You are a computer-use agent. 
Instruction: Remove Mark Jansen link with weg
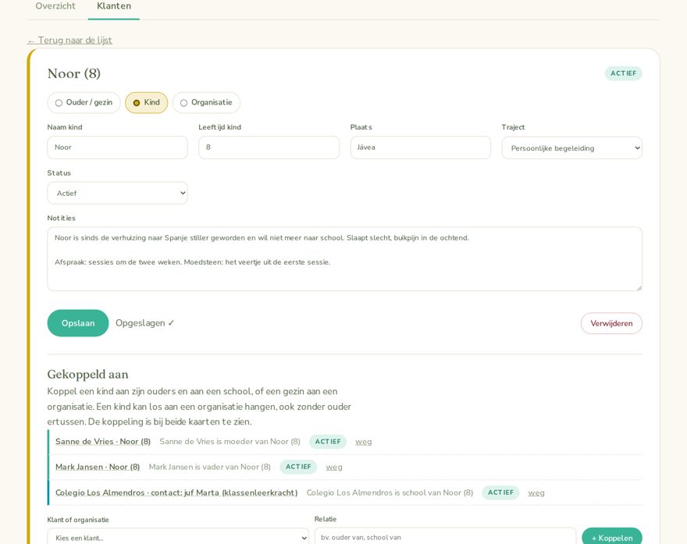tap(334, 467)
